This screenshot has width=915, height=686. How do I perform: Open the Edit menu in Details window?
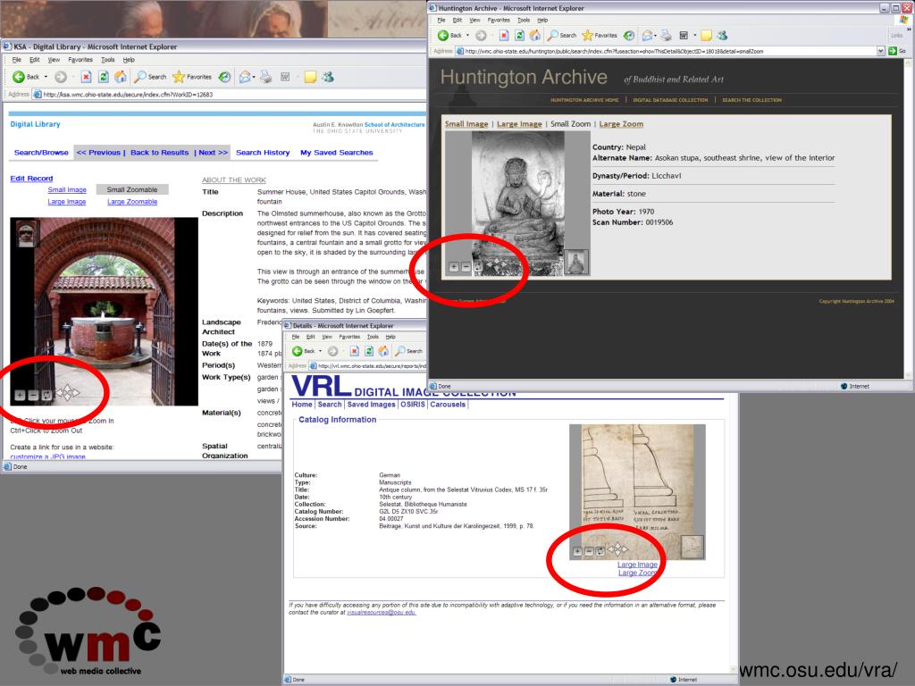[x=310, y=337]
